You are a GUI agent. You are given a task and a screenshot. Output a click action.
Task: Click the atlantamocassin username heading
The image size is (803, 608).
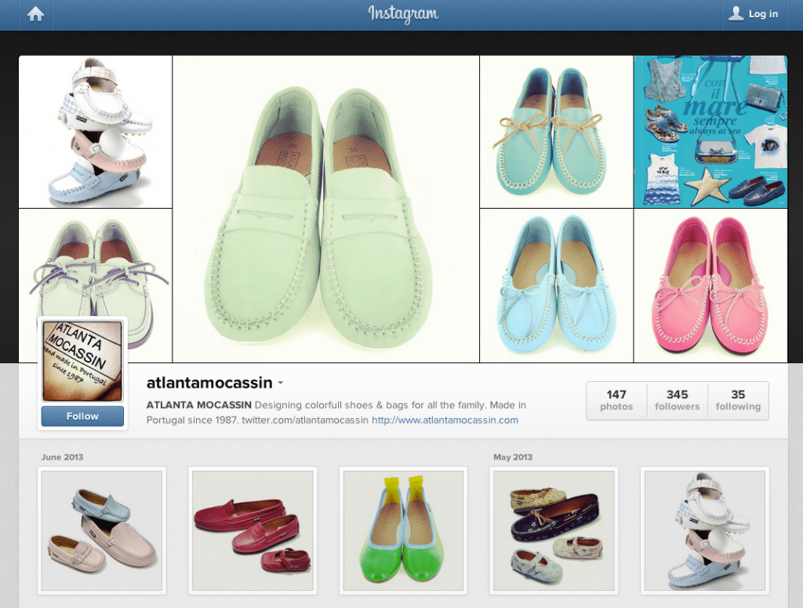click(209, 383)
